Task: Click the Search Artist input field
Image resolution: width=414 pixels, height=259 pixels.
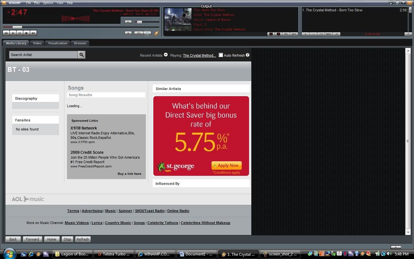Action: 43,55
